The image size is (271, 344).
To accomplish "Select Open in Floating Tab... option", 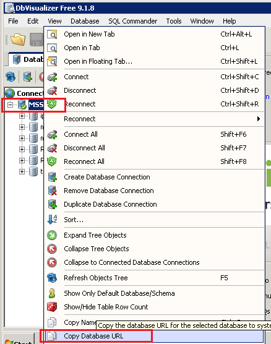I will [x=154, y=61].
